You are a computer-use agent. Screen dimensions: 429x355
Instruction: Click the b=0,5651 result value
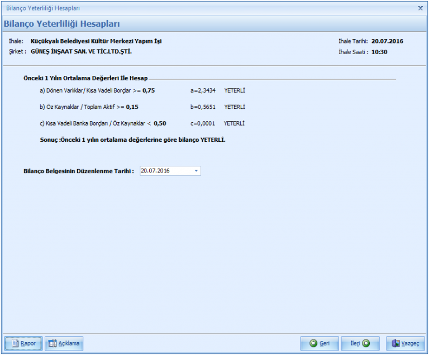pos(203,107)
